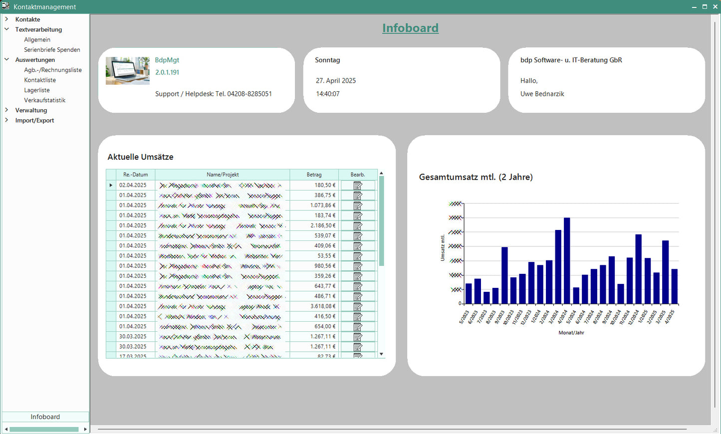Expand the Verwaltung tree node
Screen dimensions: 721x434
click(x=7, y=110)
